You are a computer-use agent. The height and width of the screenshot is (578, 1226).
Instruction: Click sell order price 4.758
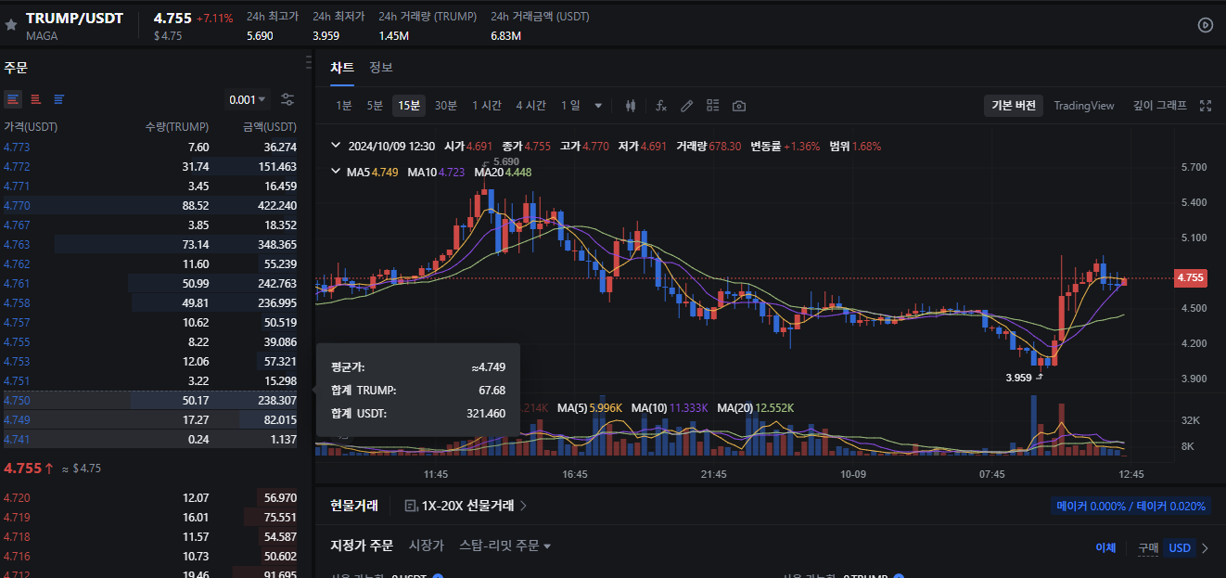tap(17, 302)
